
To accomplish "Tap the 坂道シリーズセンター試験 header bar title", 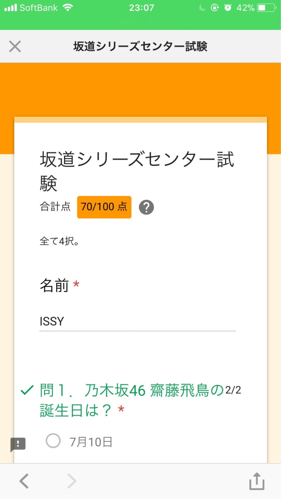I will tap(140, 47).
